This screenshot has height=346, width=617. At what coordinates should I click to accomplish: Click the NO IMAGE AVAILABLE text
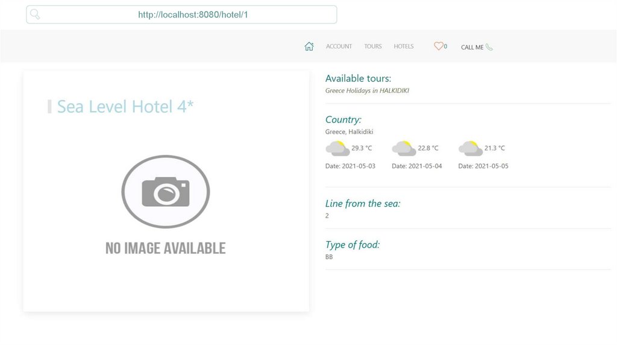coord(166,248)
